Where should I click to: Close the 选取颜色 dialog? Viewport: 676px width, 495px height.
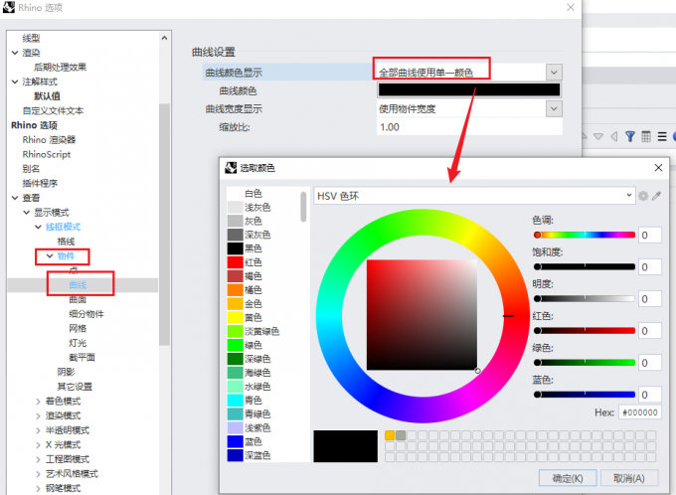pos(658,168)
